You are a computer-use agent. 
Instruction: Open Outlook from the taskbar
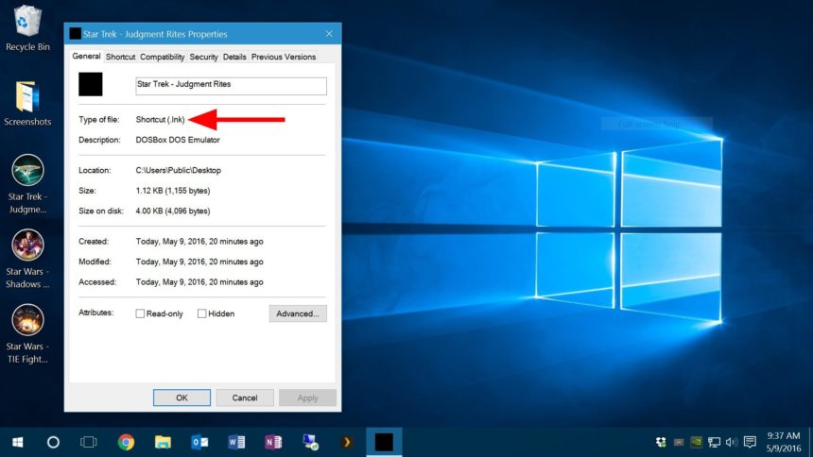pos(199,442)
